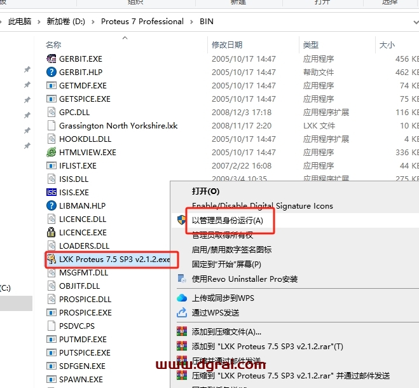Select the GETSPICE.EXE file name

(x=85, y=99)
